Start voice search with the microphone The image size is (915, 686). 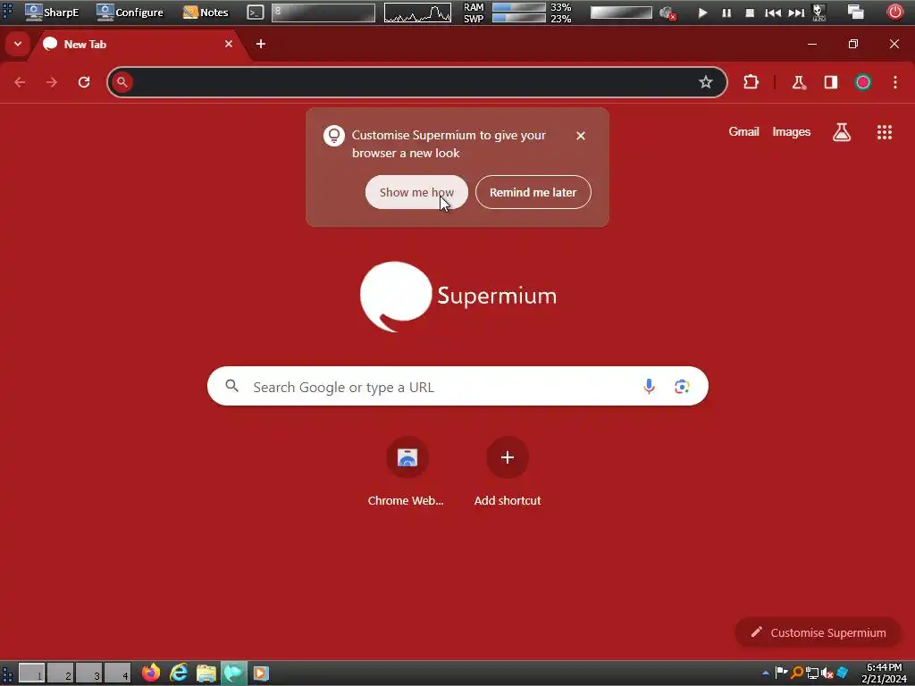click(649, 386)
